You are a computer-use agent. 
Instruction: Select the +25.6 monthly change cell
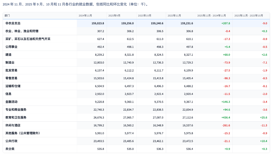(263, 118)
